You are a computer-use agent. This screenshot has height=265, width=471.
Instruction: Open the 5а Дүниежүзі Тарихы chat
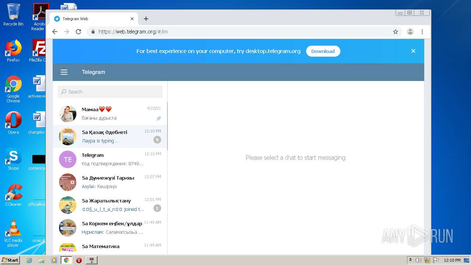[x=110, y=182]
